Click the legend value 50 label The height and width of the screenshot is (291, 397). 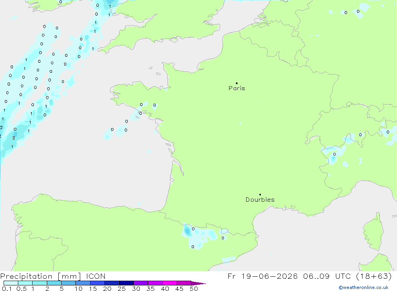(194, 289)
